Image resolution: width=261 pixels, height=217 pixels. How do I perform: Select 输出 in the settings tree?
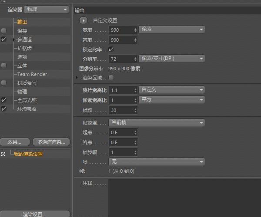[22, 22]
